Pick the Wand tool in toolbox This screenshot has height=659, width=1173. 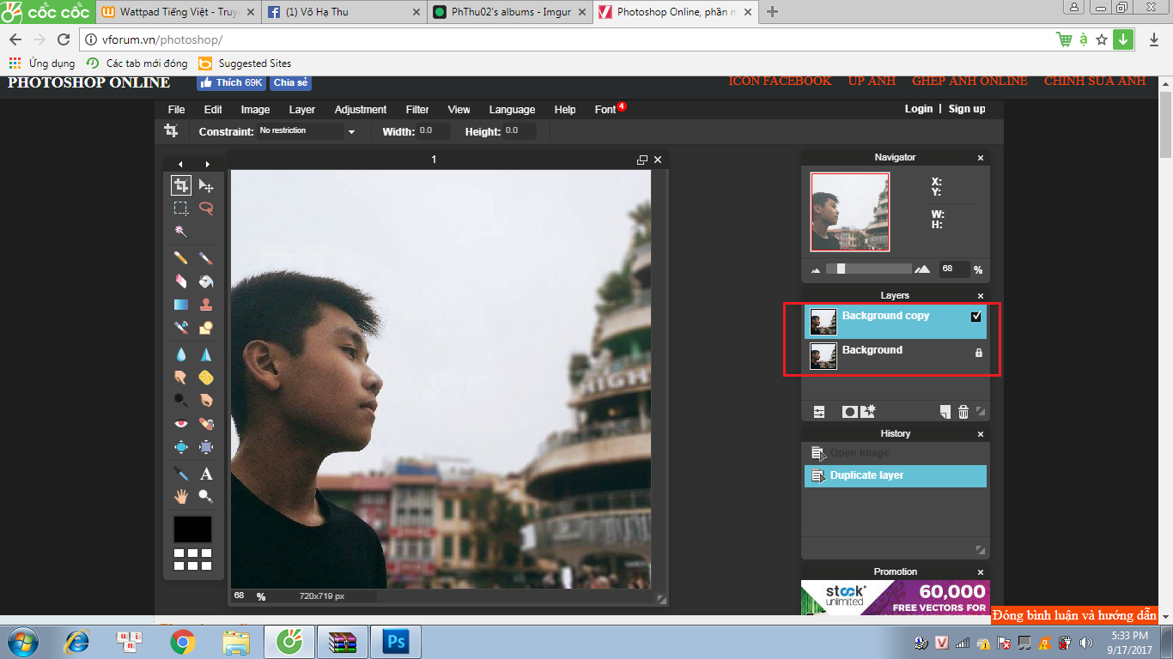[x=180, y=232]
